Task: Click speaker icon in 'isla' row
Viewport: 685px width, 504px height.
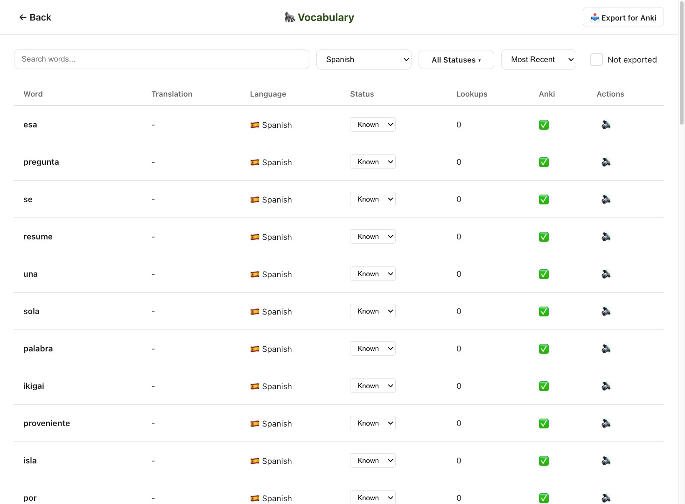Action: 606,461
